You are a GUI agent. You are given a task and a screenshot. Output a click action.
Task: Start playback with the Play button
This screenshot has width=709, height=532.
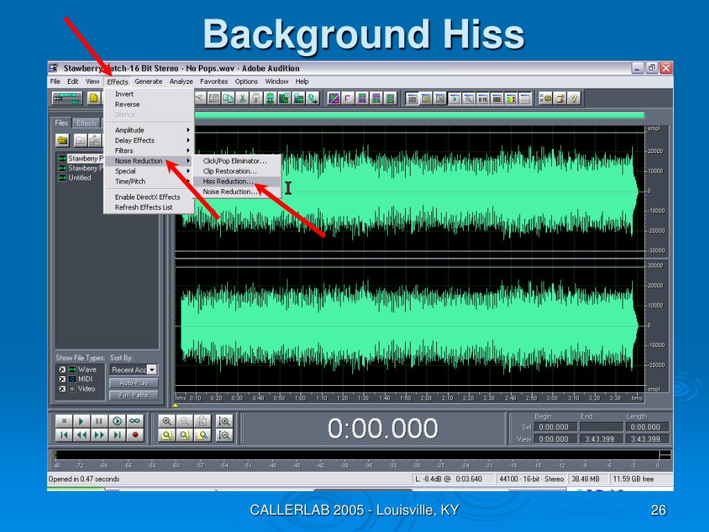(x=81, y=421)
